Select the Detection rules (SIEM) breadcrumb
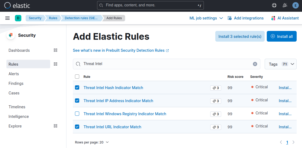This screenshot has height=148, width=302. click(x=81, y=18)
